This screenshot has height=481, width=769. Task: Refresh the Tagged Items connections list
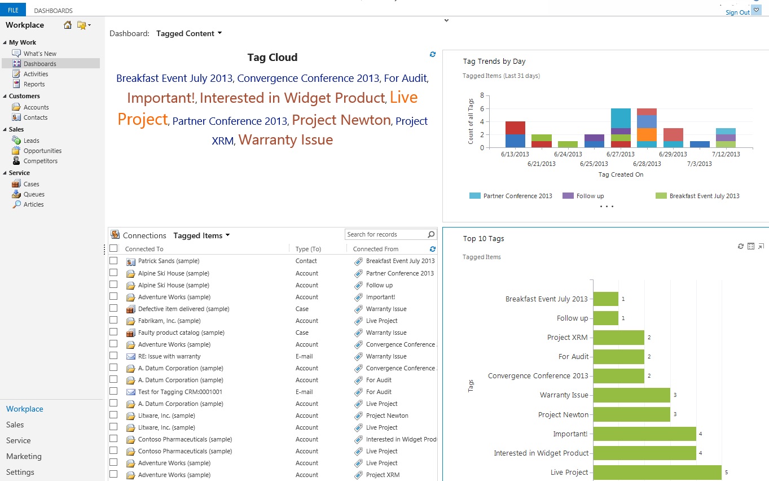coord(433,249)
